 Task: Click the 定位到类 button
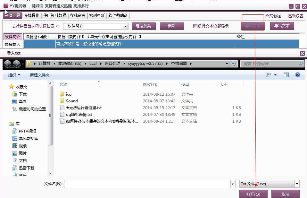tap(144, 26)
